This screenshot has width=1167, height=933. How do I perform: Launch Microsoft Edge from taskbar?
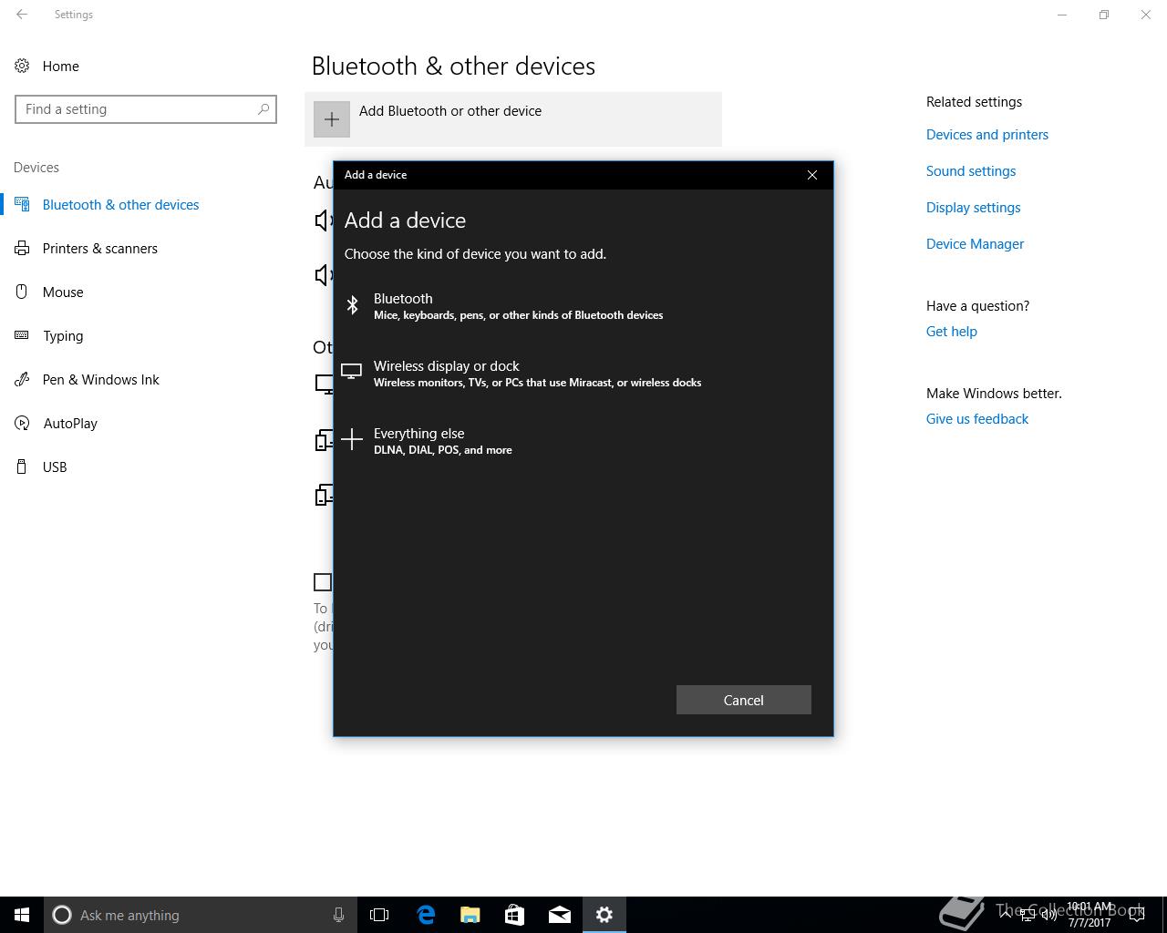pyautogui.click(x=426, y=915)
